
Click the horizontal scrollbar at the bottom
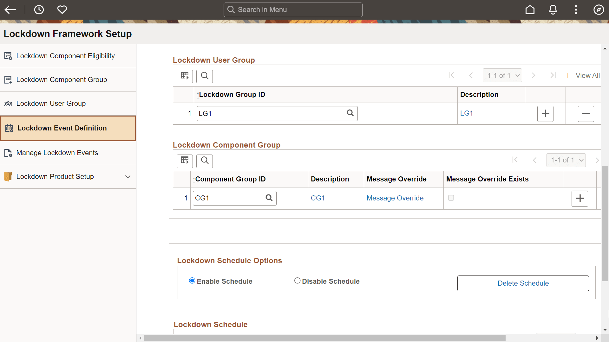[x=324, y=338]
